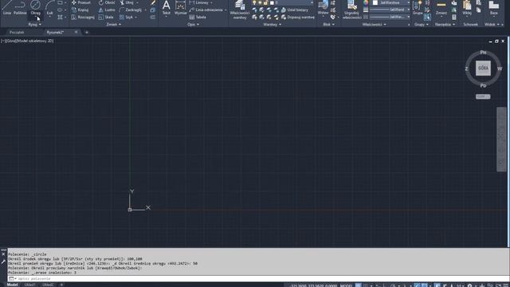The width and height of the screenshot is (510, 287).
Task: Expand the Blok panel
Action: coord(328,25)
